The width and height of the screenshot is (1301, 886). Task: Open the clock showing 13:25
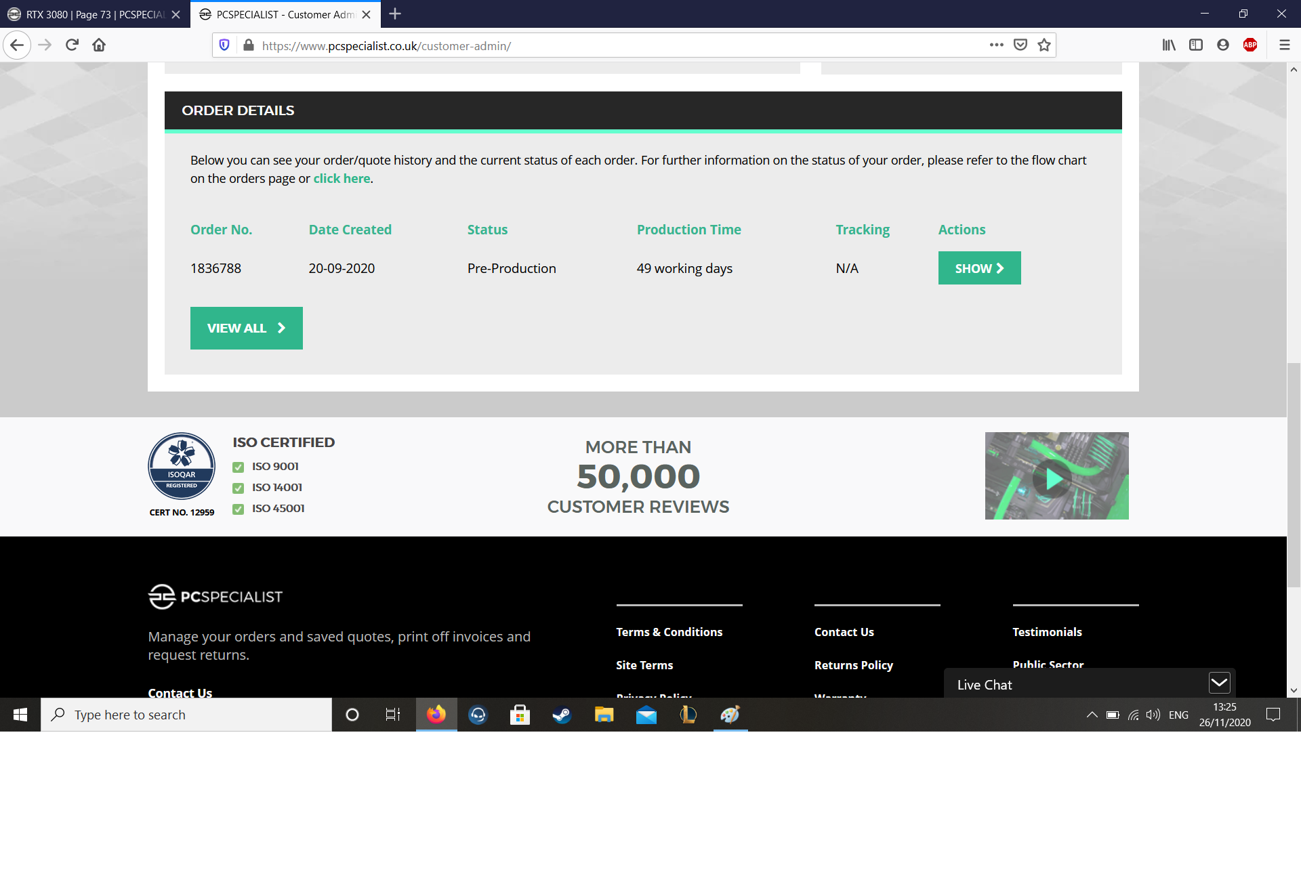tap(1224, 715)
